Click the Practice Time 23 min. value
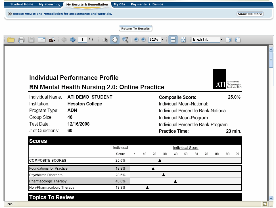The height and width of the screenshot is (208, 276). coord(234,131)
